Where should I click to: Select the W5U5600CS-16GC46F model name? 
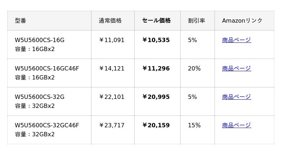47,68
